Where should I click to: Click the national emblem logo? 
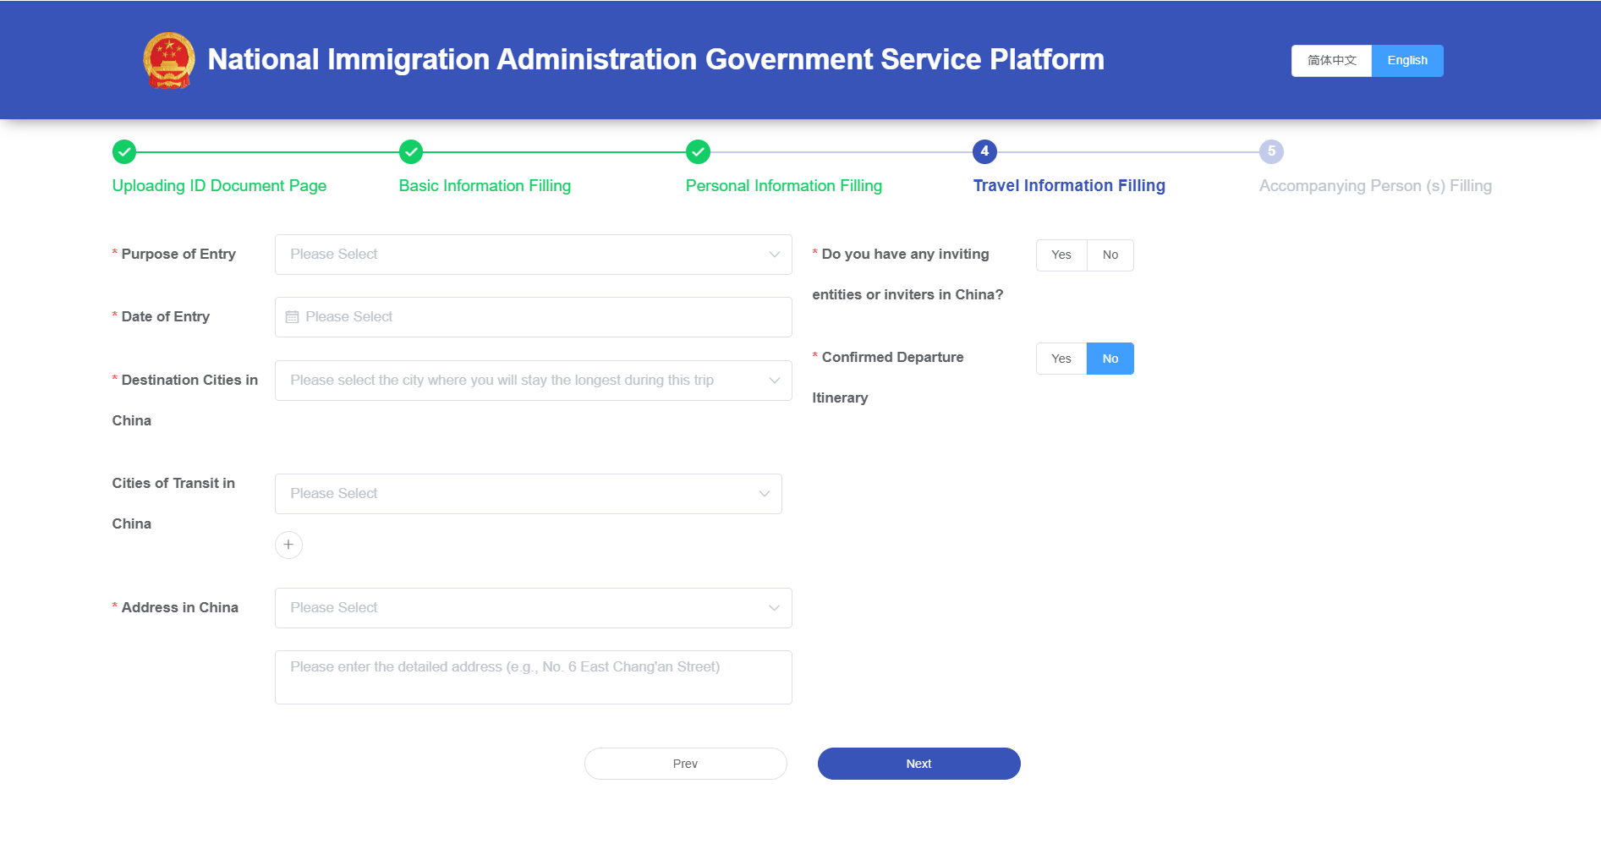tap(169, 60)
